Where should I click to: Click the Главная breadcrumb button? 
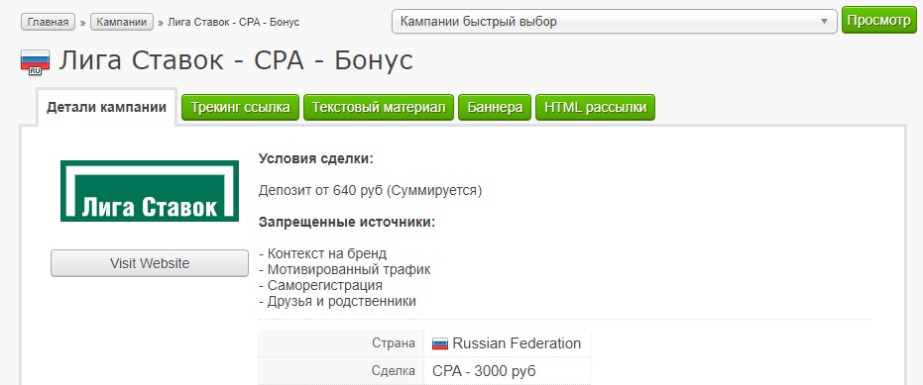(49, 22)
